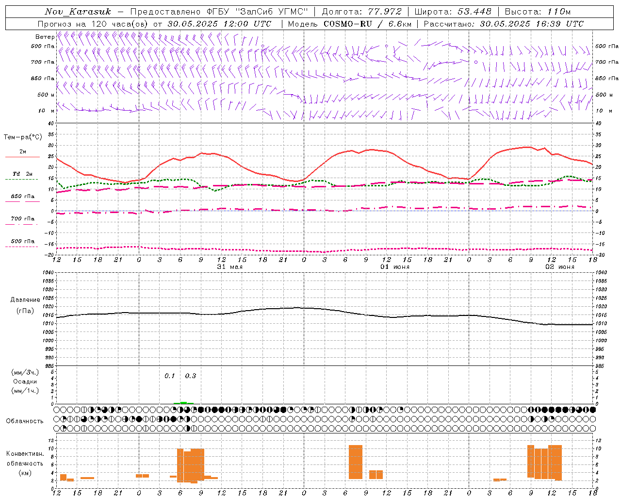This screenshot has height=497, width=621.
Task: Click the 0.3 precipitation amount value
Action: point(191,376)
